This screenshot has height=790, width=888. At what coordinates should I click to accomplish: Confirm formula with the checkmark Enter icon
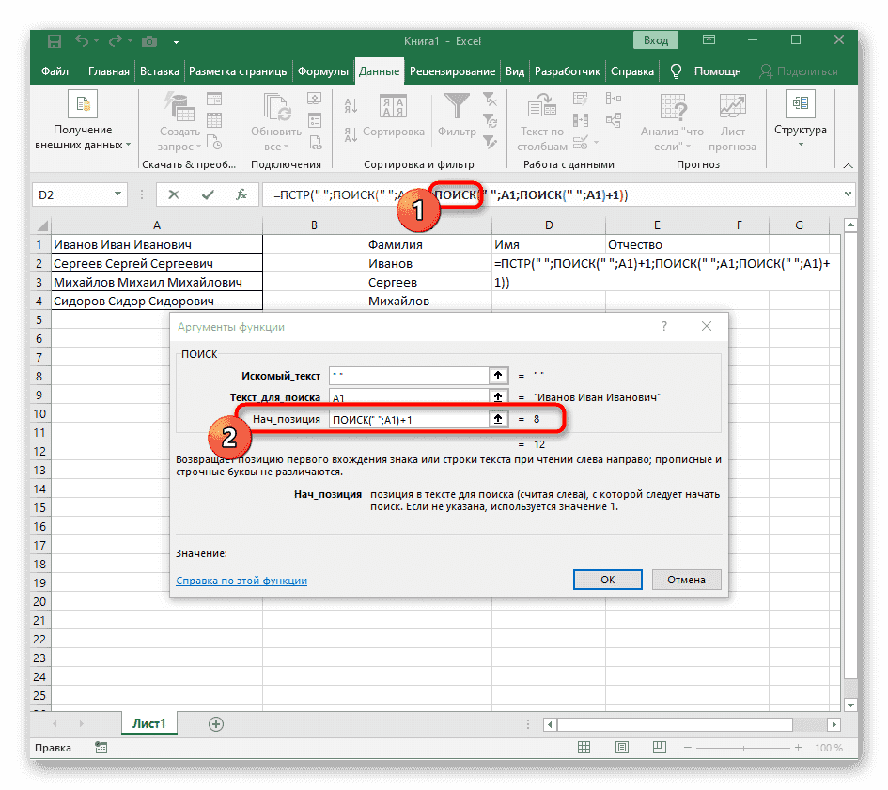pos(208,195)
